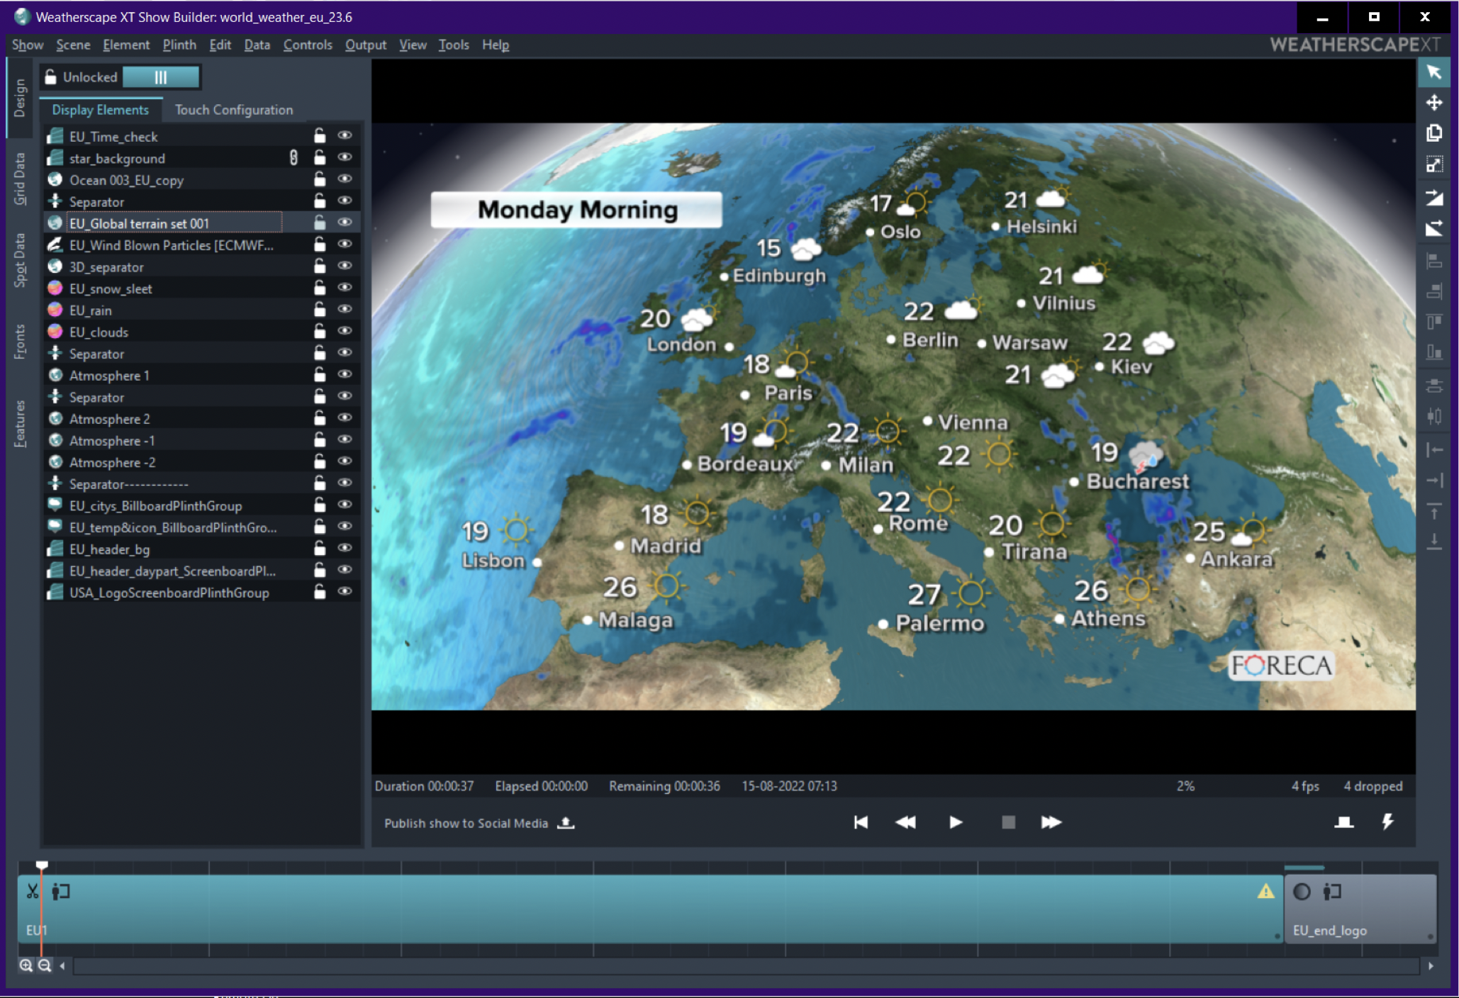Viewport: 1459px width, 998px height.
Task: Toggle visibility of the EU_rain layer
Action: coord(345,308)
